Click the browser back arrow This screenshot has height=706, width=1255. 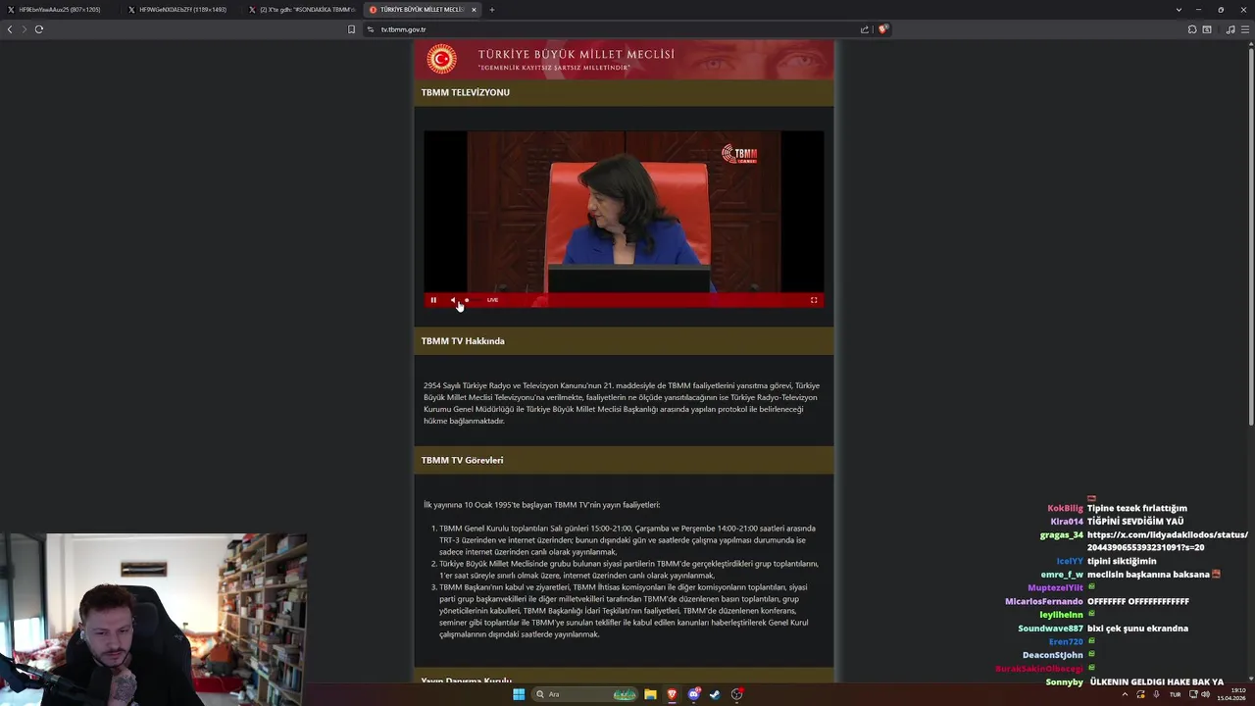10,29
